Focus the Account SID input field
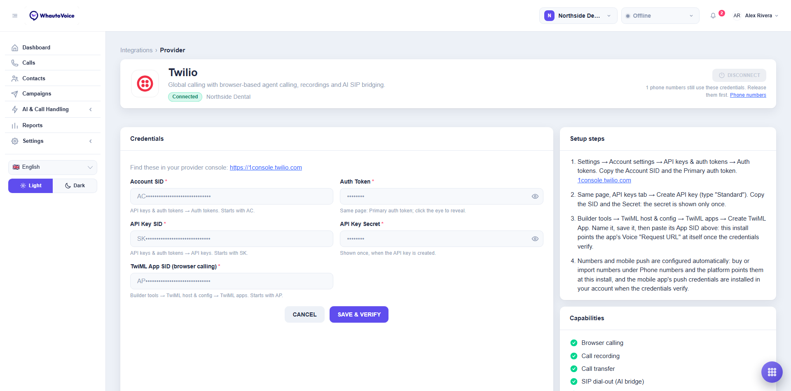 (x=232, y=196)
